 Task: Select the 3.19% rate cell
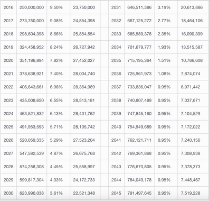point(166,7)
